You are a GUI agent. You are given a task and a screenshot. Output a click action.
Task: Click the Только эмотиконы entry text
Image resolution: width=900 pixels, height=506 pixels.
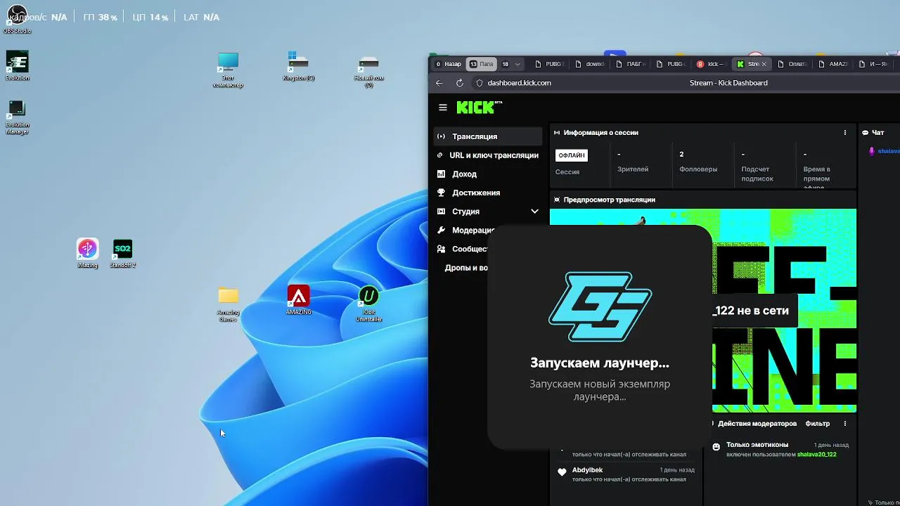point(757,445)
